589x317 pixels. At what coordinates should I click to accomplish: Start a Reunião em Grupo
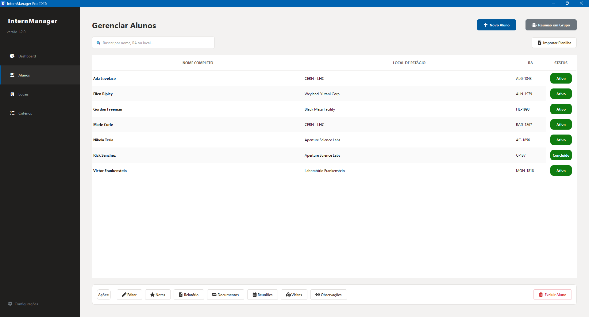pyautogui.click(x=551, y=25)
